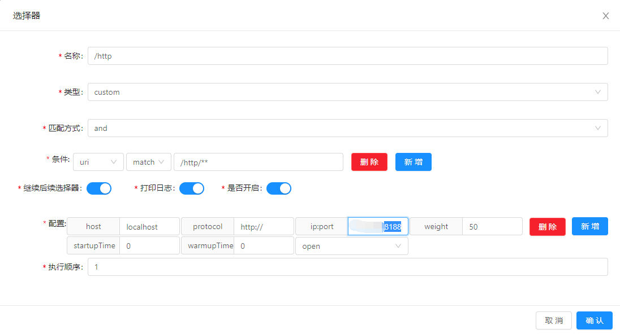Click the red 删除 button in 条件 row
620x334 pixels.
(369, 162)
